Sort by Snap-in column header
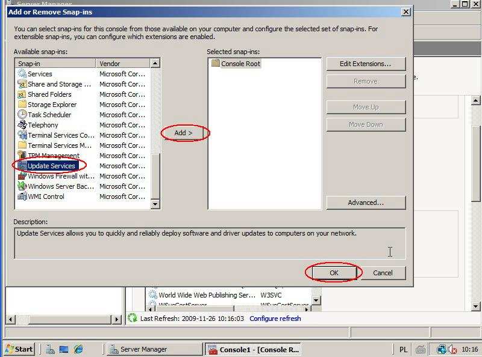This screenshot has width=482, height=357. 55,64
